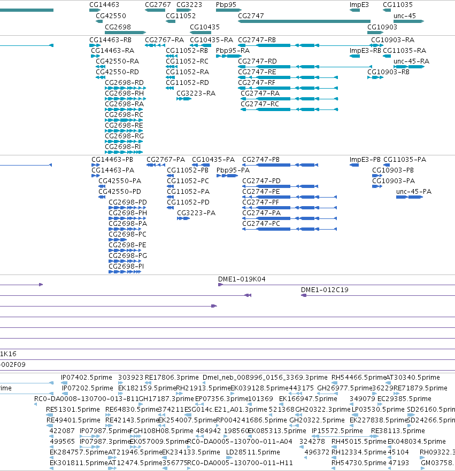455x471 pixels.
Task: Click transcript CG3223-RA
Action: pos(196,93)
